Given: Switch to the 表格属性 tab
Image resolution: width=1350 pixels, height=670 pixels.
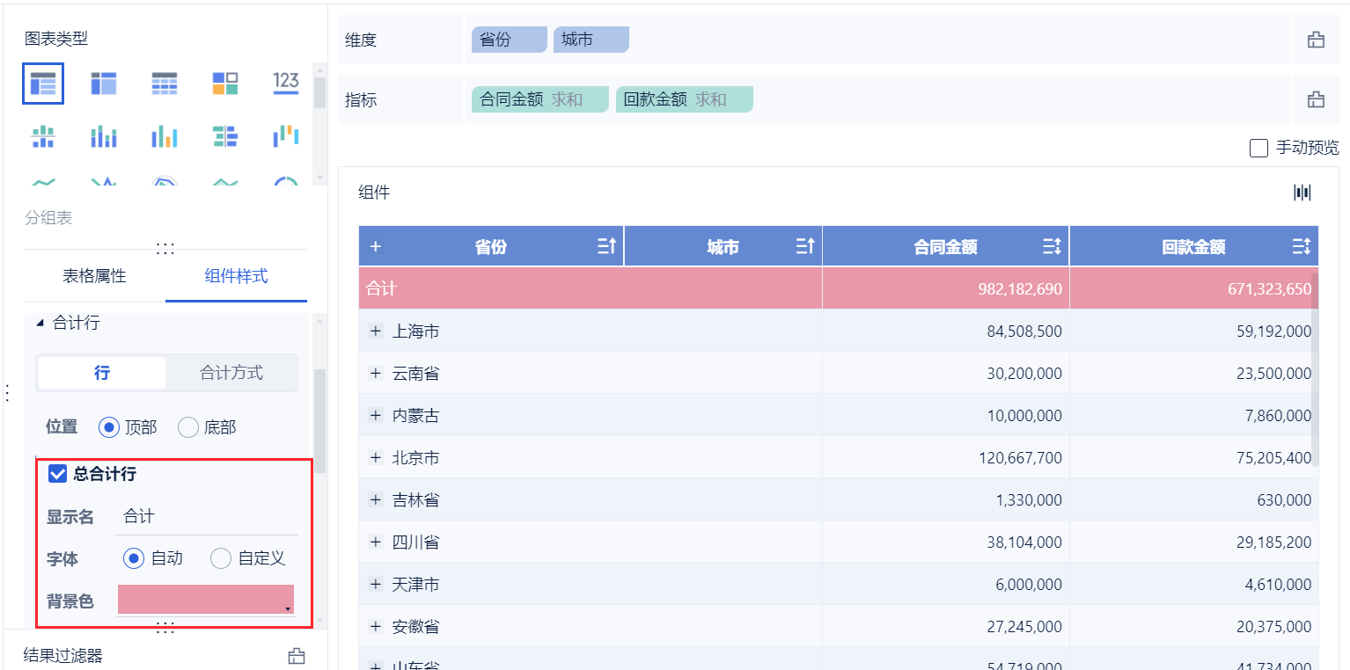Looking at the screenshot, I should point(94,276).
